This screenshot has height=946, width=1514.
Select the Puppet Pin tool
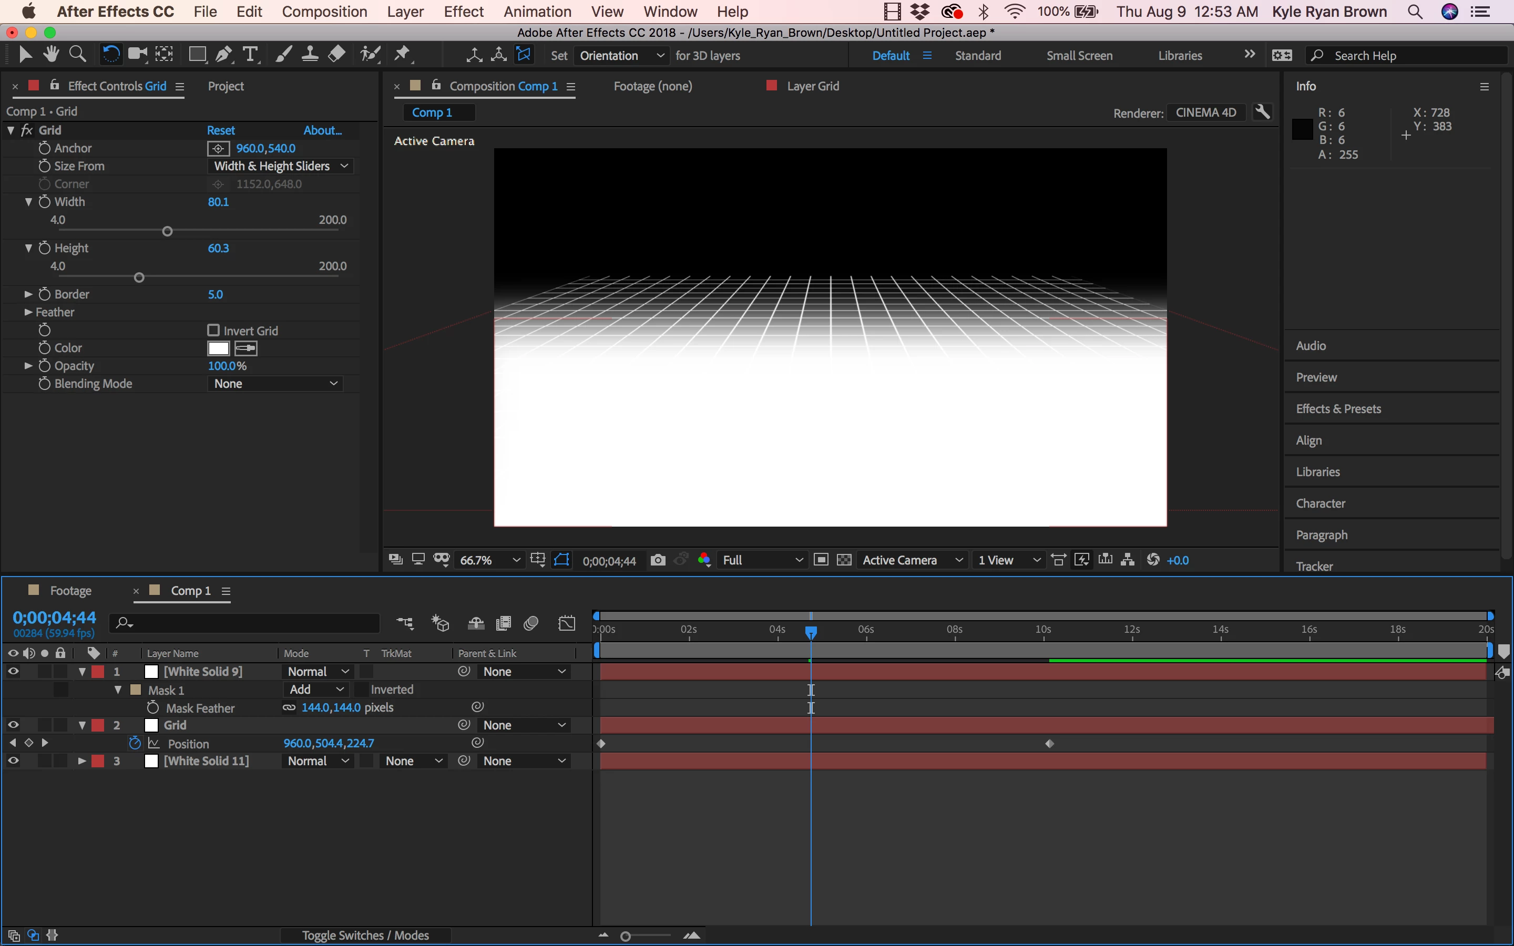tap(402, 55)
